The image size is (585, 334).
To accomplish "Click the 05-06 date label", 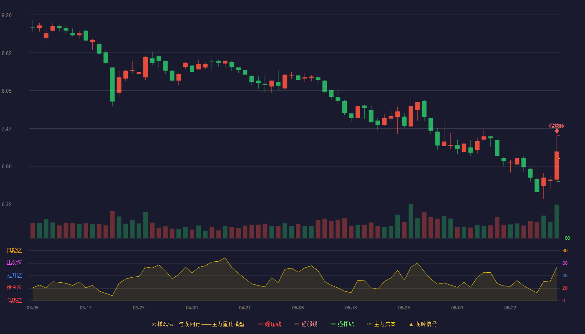I will point(298,308).
